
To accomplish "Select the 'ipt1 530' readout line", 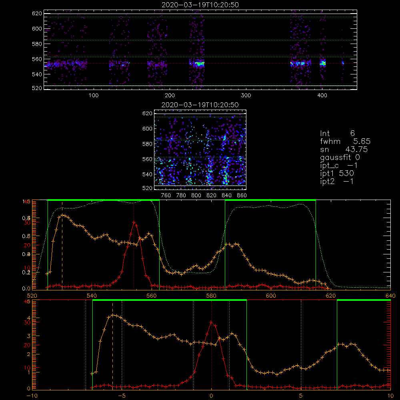I will click(337, 174).
